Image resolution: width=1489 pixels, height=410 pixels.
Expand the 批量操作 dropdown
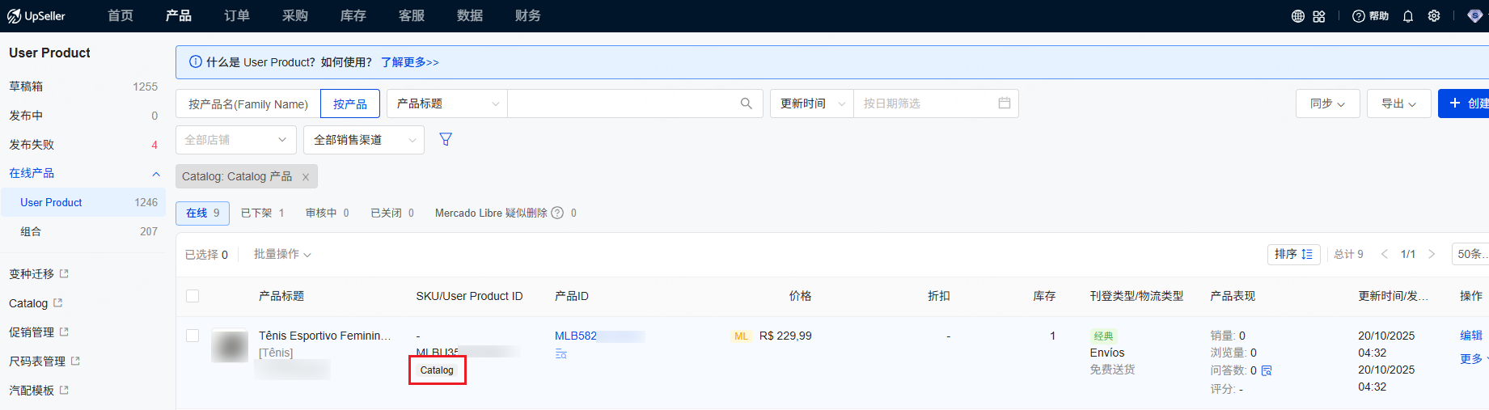(x=282, y=255)
